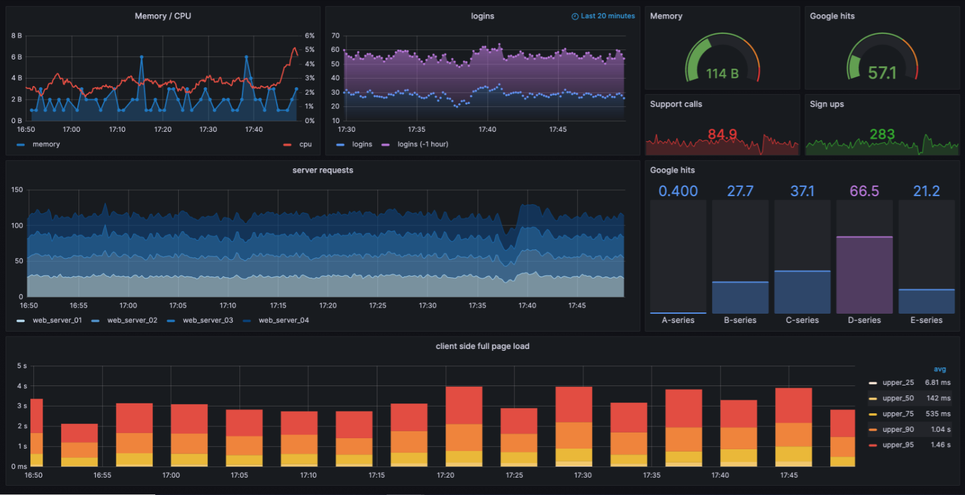Click the clock icon in logins panel

point(575,16)
